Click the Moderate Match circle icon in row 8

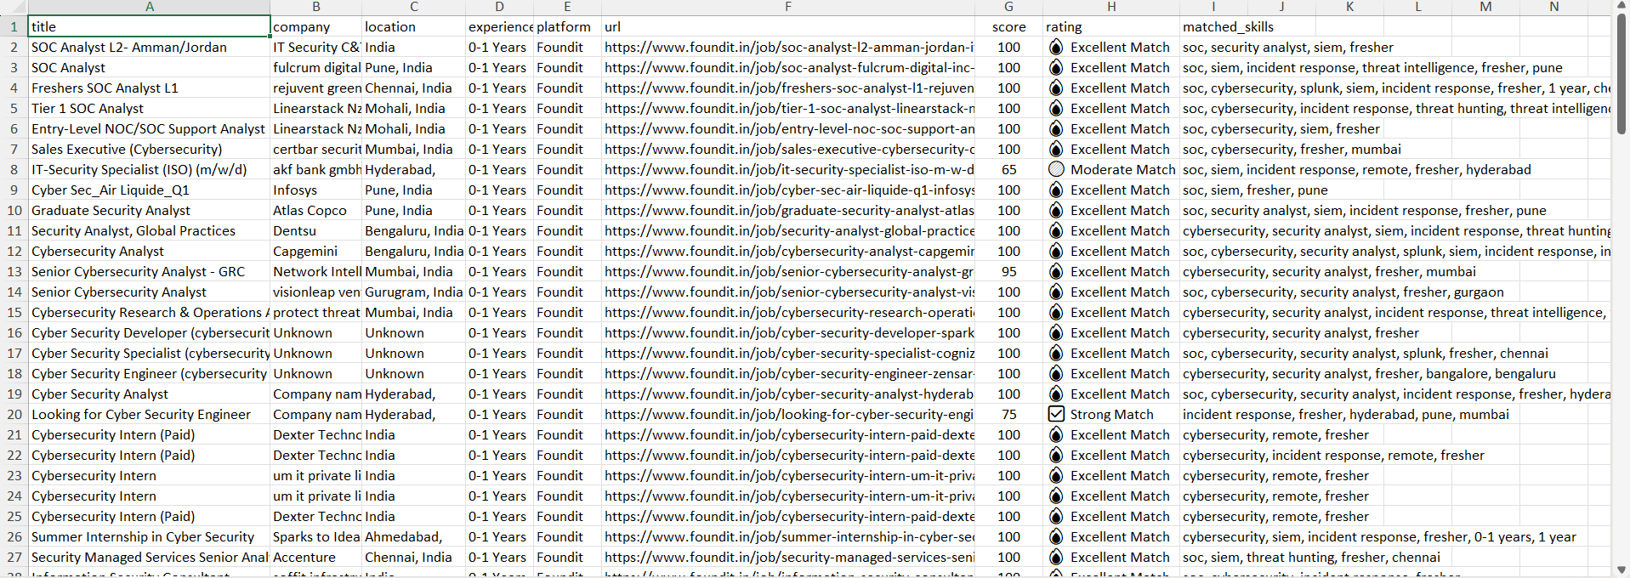point(1055,170)
